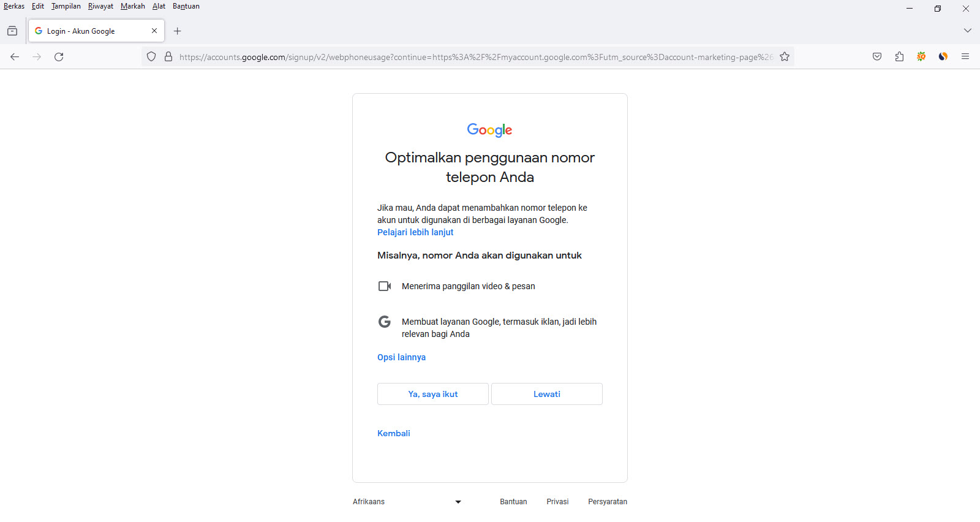
Task: Switch to Login - Akun Google tab
Action: [92, 31]
